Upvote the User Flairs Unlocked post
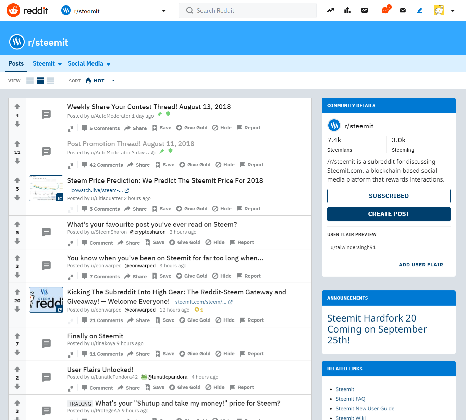The height and width of the screenshot is (420, 466). [17, 369]
